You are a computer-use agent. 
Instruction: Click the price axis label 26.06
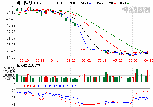(11, 45)
